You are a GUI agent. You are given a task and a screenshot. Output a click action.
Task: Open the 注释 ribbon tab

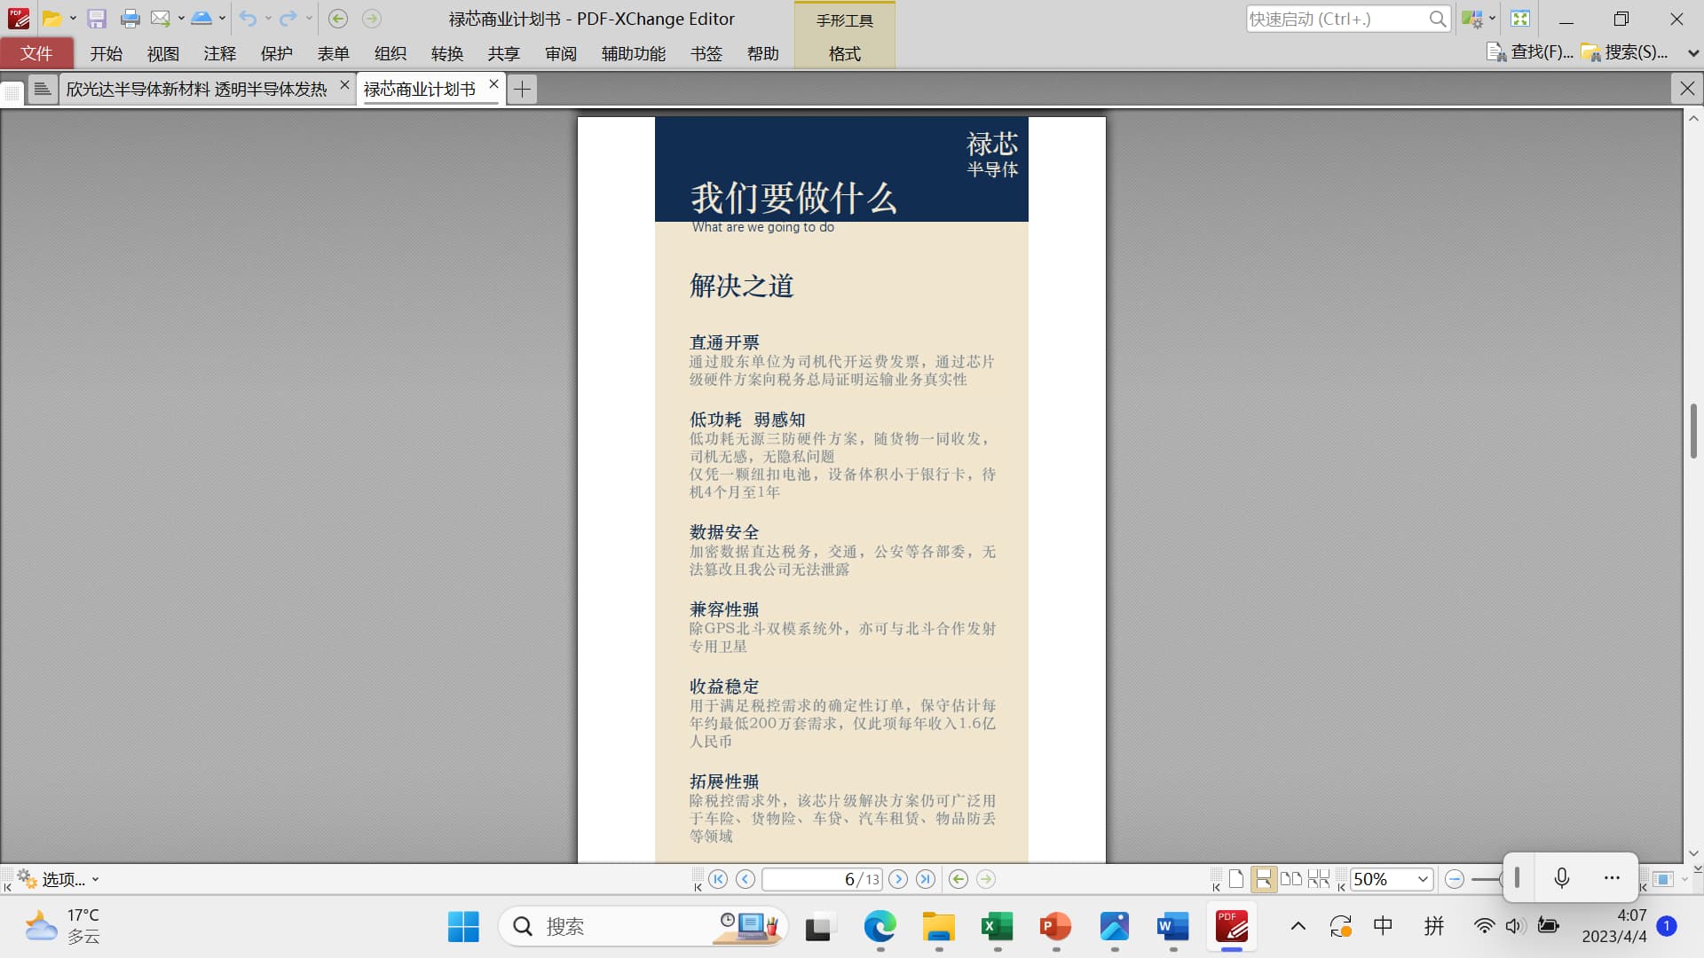point(219,53)
